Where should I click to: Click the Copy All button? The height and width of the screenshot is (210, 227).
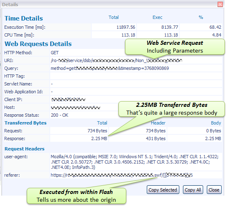point(193,189)
